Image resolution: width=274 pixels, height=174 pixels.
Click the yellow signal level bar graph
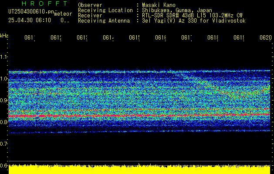(x=139, y=169)
